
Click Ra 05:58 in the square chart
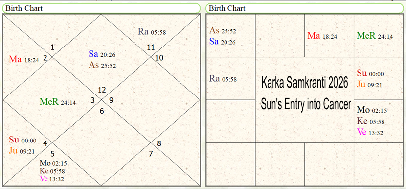coord(223,79)
